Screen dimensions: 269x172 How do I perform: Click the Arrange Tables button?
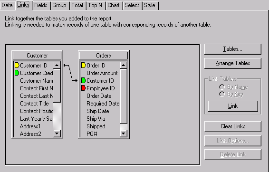coord(233,63)
